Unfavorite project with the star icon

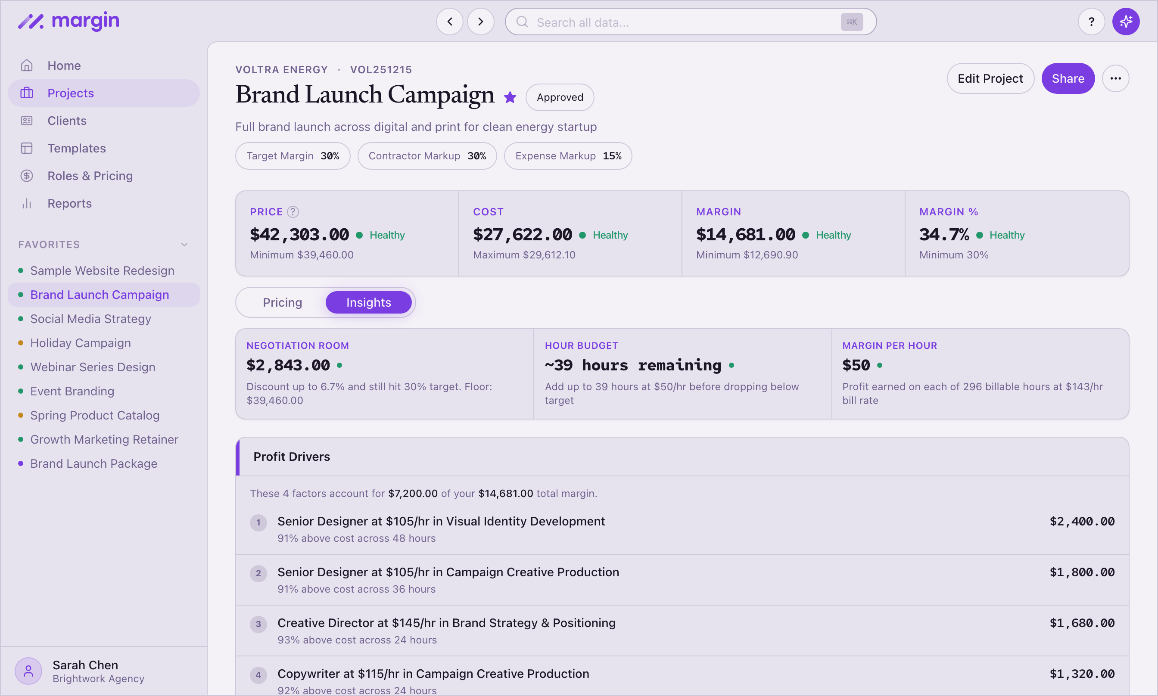[510, 97]
